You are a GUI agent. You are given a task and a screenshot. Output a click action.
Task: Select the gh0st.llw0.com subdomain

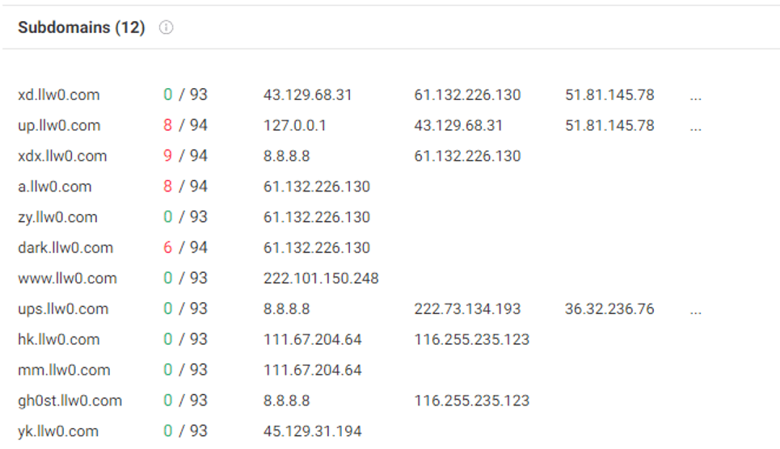pyautogui.click(x=70, y=401)
